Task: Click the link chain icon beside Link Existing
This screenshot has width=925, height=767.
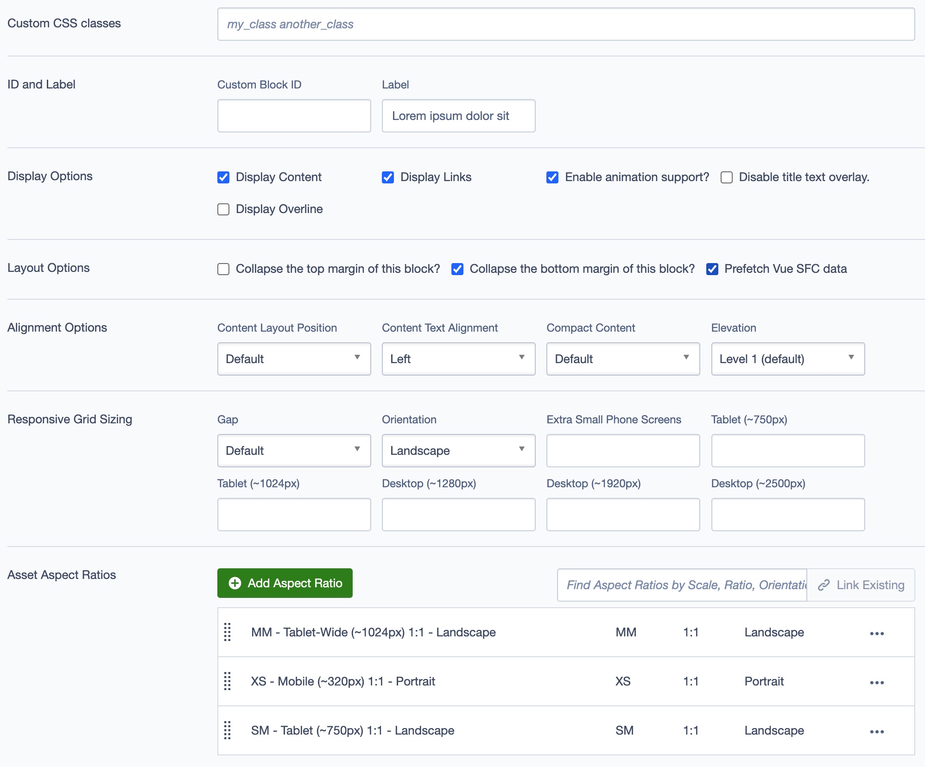Action: pos(824,585)
